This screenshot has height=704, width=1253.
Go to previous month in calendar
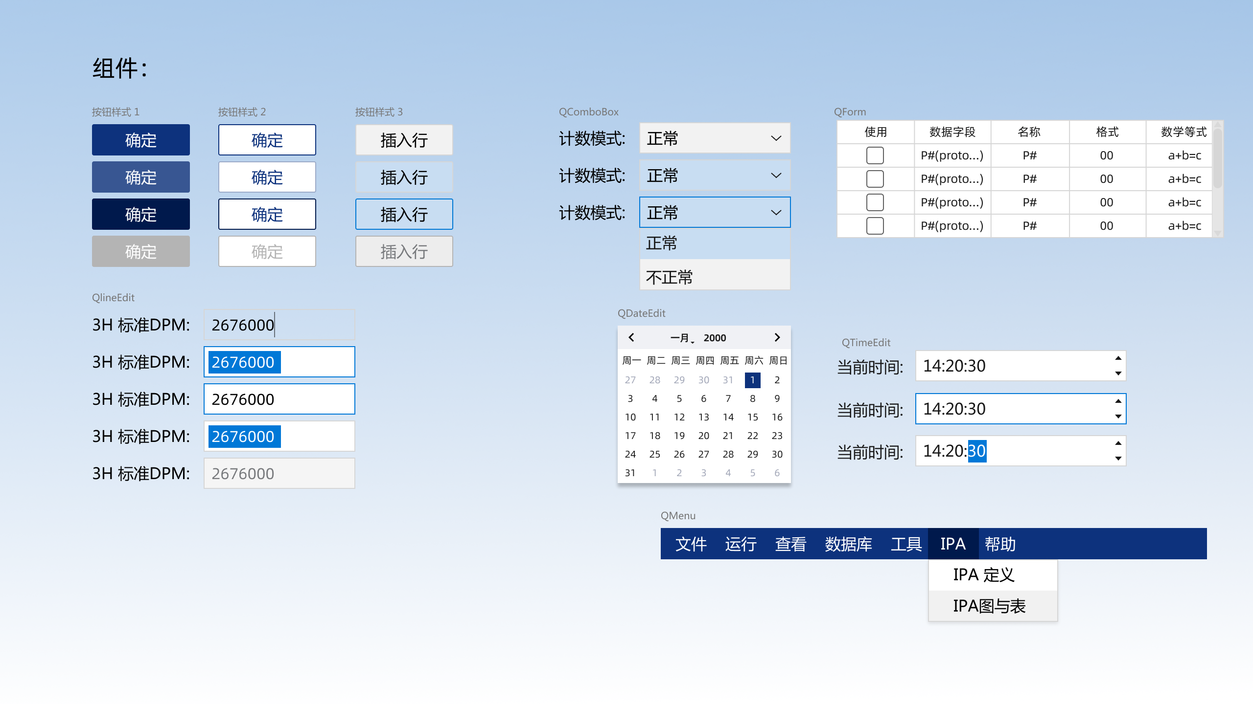coord(631,337)
